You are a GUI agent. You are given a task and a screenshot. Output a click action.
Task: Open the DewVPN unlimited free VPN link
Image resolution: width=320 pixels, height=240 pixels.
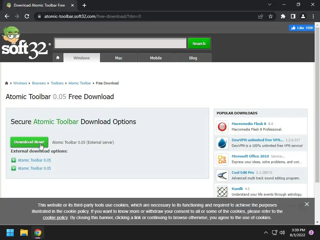(x=257, y=140)
